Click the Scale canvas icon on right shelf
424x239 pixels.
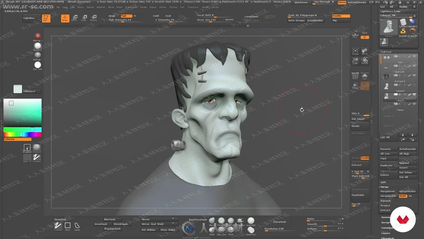[x=355, y=61]
